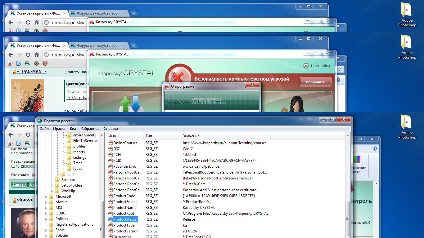
Task: Click the settings folder icon in registry tree
Action: pos(69,157)
